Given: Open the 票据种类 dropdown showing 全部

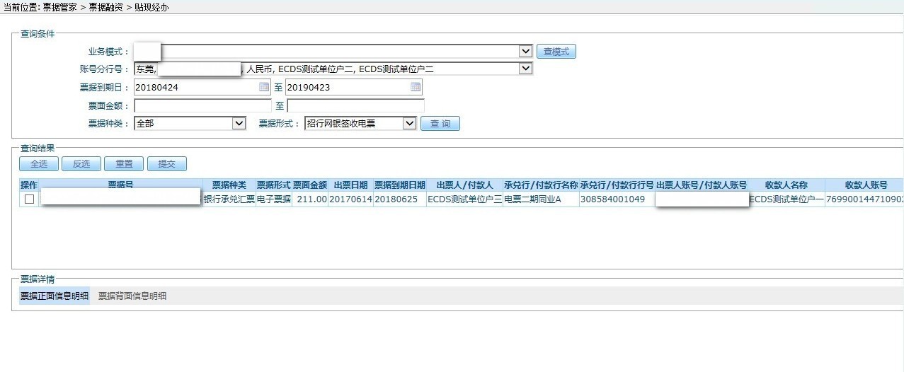Looking at the screenshot, I should coord(239,124).
